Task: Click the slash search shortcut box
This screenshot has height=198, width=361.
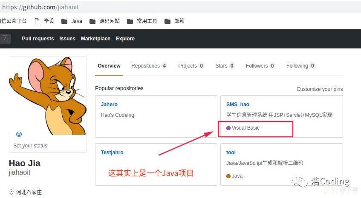Action: (5, 39)
